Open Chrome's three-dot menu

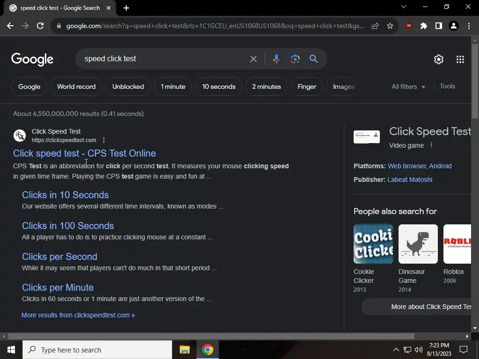pyautogui.click(x=469, y=26)
